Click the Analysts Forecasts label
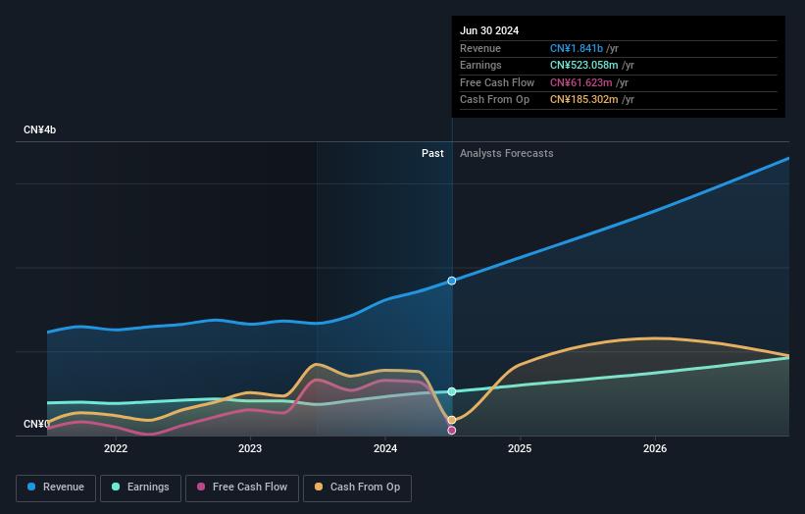This screenshot has width=805, height=514. (x=506, y=154)
